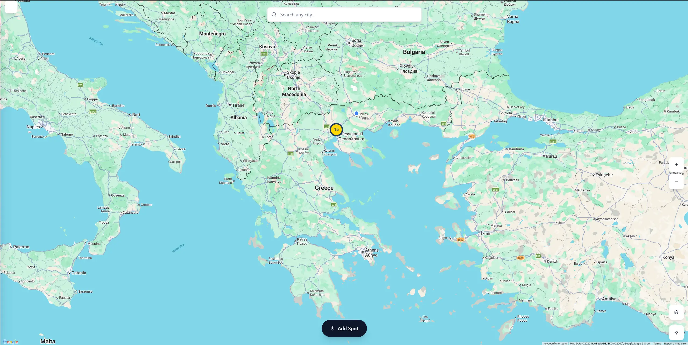Click the Sofia city label
This screenshot has width=688, height=345.
(x=356, y=41)
